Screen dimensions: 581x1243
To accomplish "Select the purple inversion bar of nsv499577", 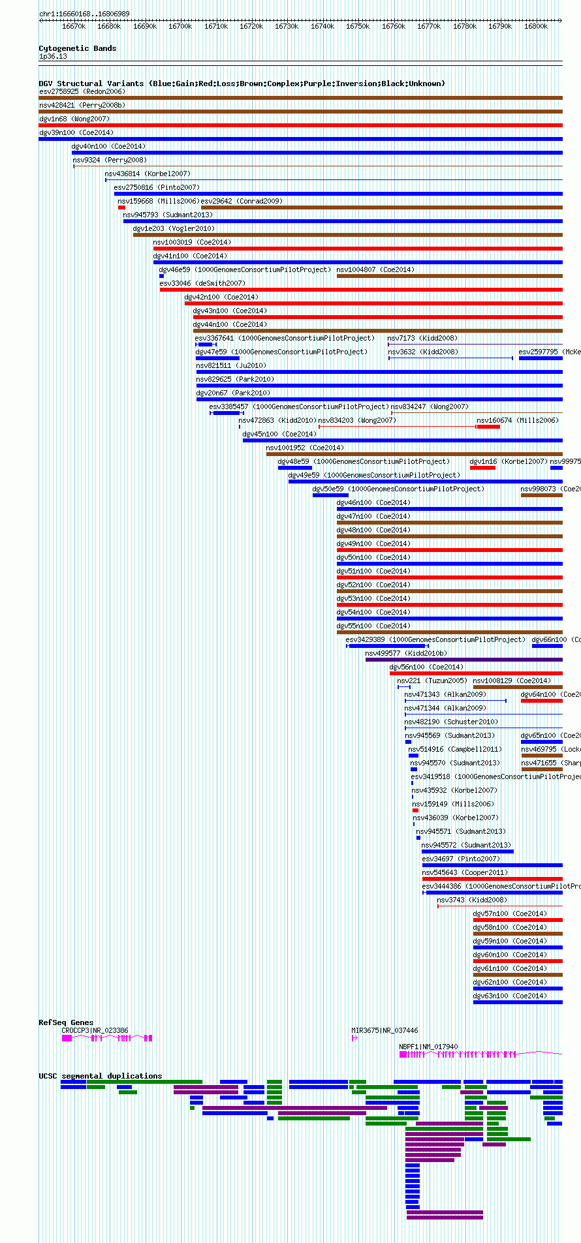I will [x=463, y=660].
